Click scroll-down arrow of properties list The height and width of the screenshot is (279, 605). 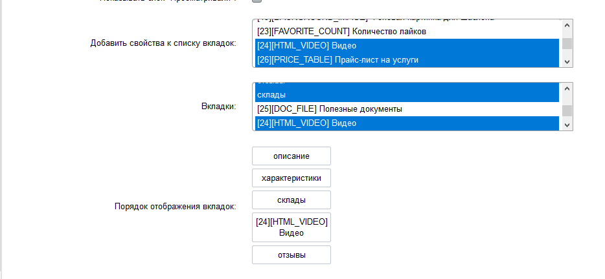(x=567, y=61)
